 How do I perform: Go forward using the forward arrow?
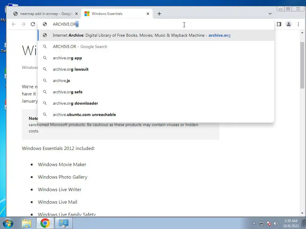tap(23, 24)
